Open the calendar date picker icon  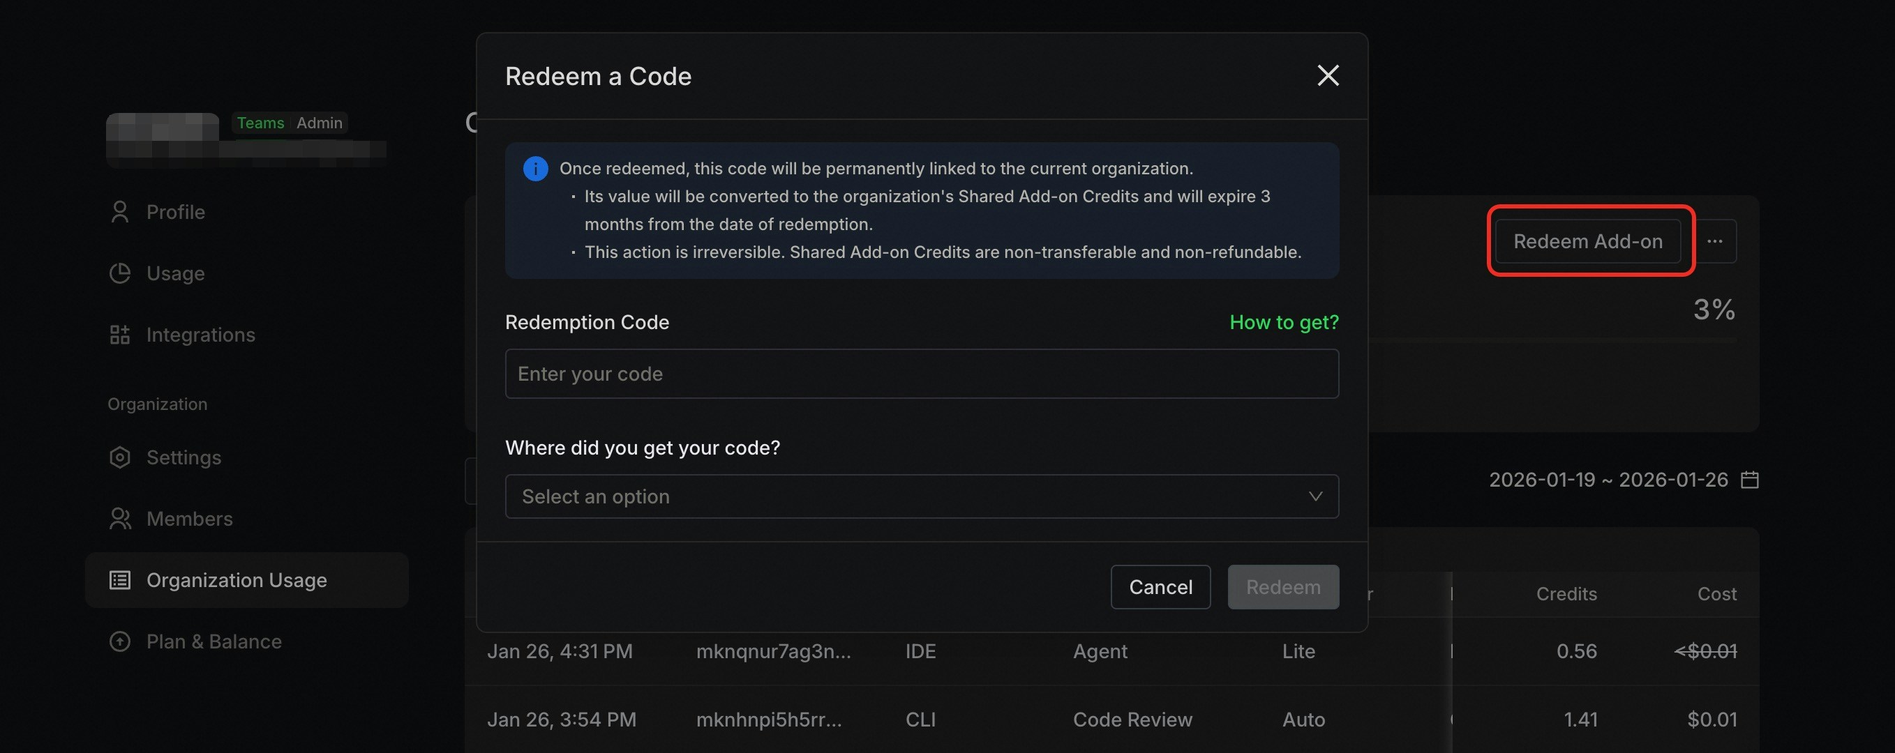point(1749,480)
